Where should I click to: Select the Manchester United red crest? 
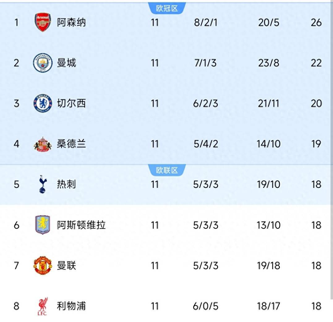click(x=43, y=265)
